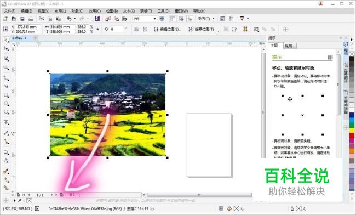Click the Save icon in toolbar
This screenshot has height=215, width=356.
22,19
